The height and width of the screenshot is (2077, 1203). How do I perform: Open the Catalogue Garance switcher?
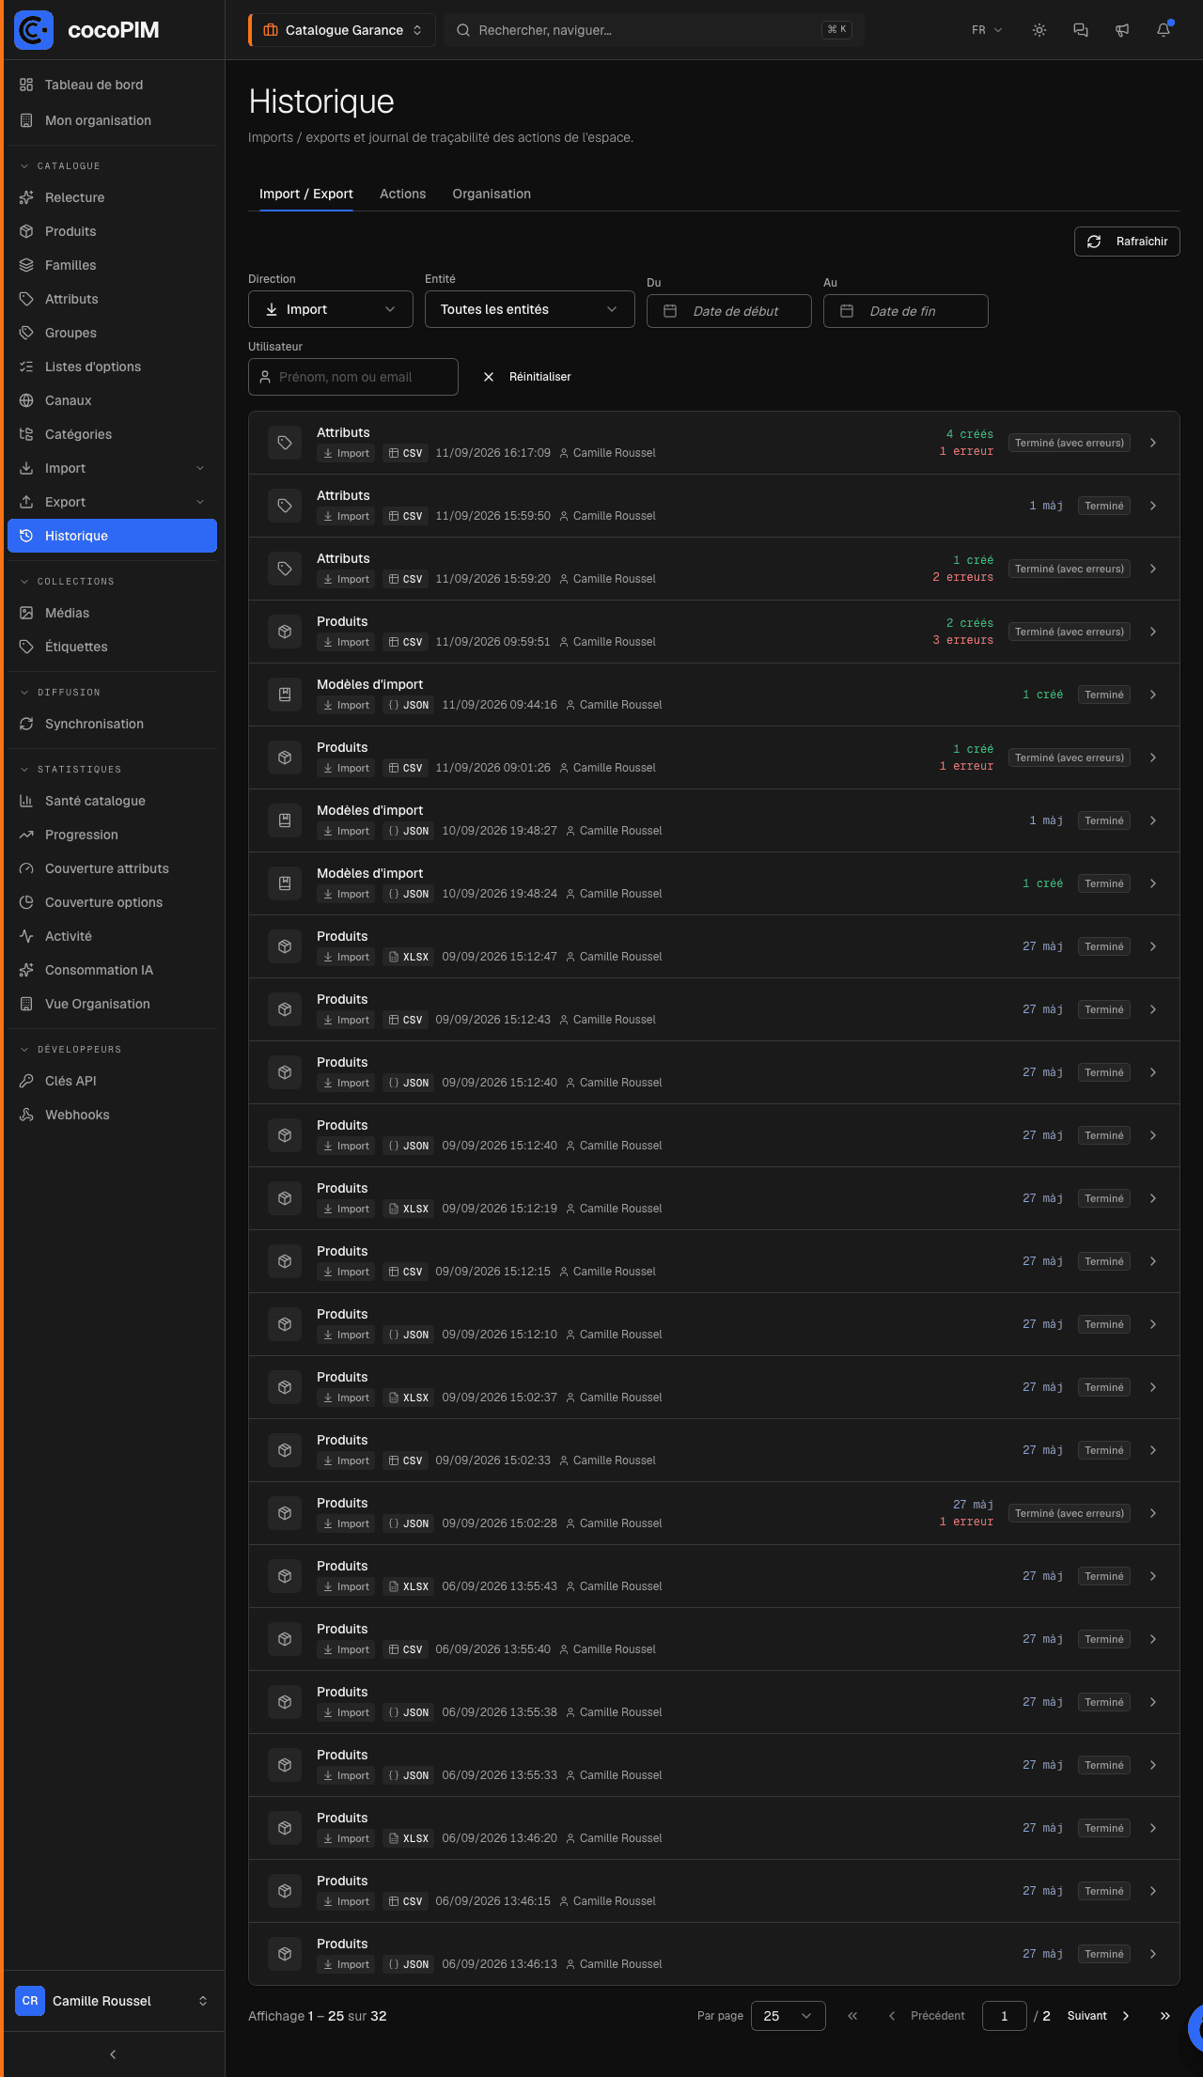pyautogui.click(x=342, y=30)
